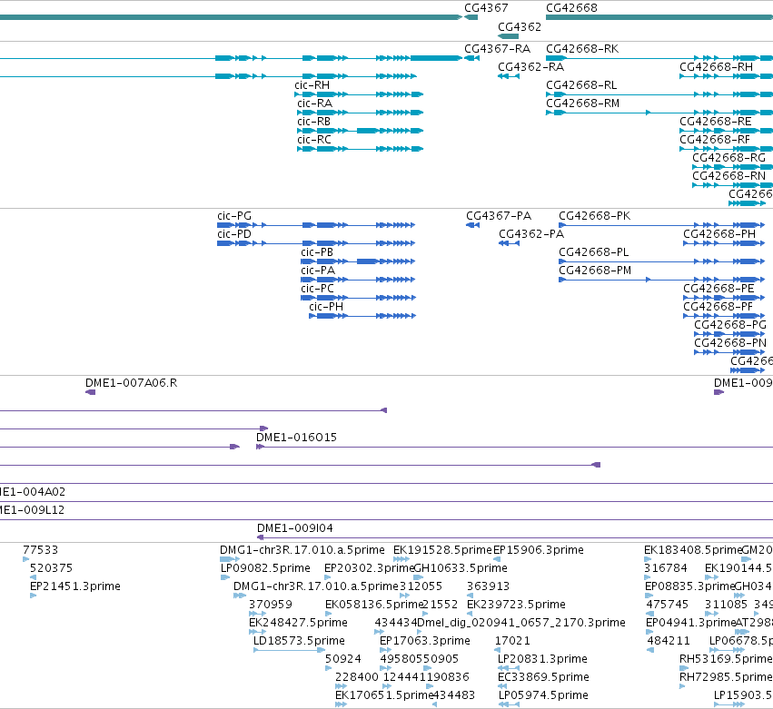
Task: Select the cic-PG protein feature
Action: point(234,216)
